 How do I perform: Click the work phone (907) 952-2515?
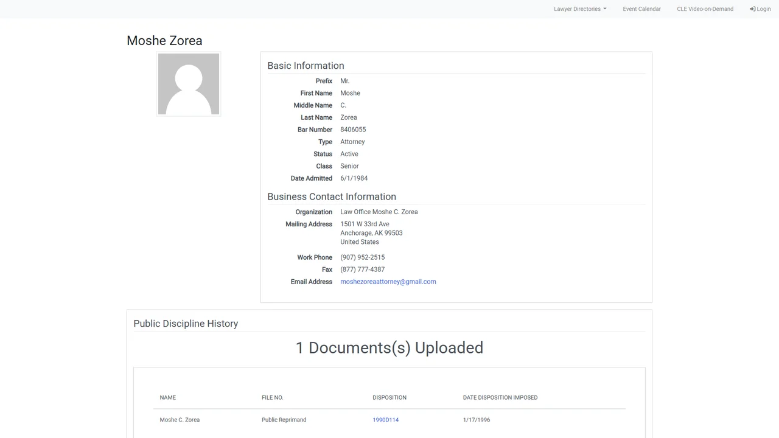[363, 257]
